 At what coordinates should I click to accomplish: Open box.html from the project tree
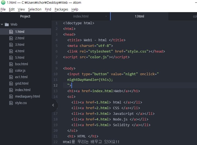coord(21,64)
